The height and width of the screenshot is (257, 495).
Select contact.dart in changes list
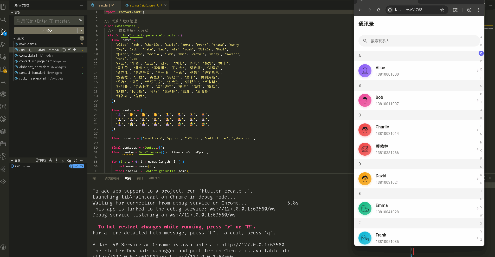coord(48,55)
